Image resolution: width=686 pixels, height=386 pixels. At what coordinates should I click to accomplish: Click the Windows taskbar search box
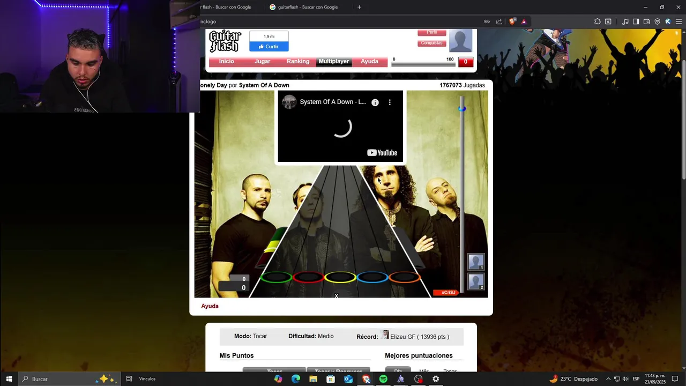70,379
